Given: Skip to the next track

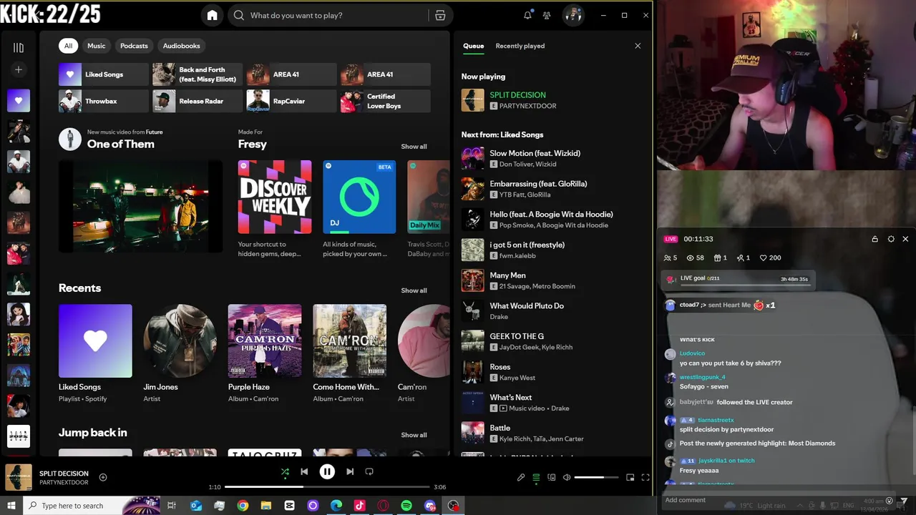Looking at the screenshot, I should click(x=350, y=471).
